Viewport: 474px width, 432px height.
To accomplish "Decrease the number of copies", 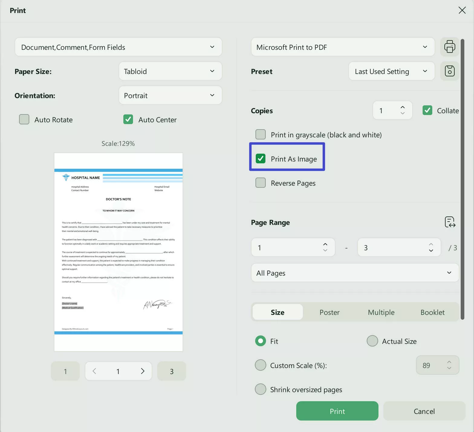I will tap(402, 113).
